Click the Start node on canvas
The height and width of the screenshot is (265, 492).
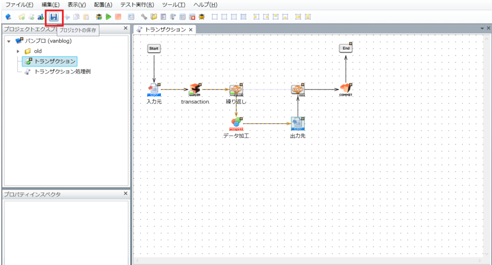click(x=154, y=48)
